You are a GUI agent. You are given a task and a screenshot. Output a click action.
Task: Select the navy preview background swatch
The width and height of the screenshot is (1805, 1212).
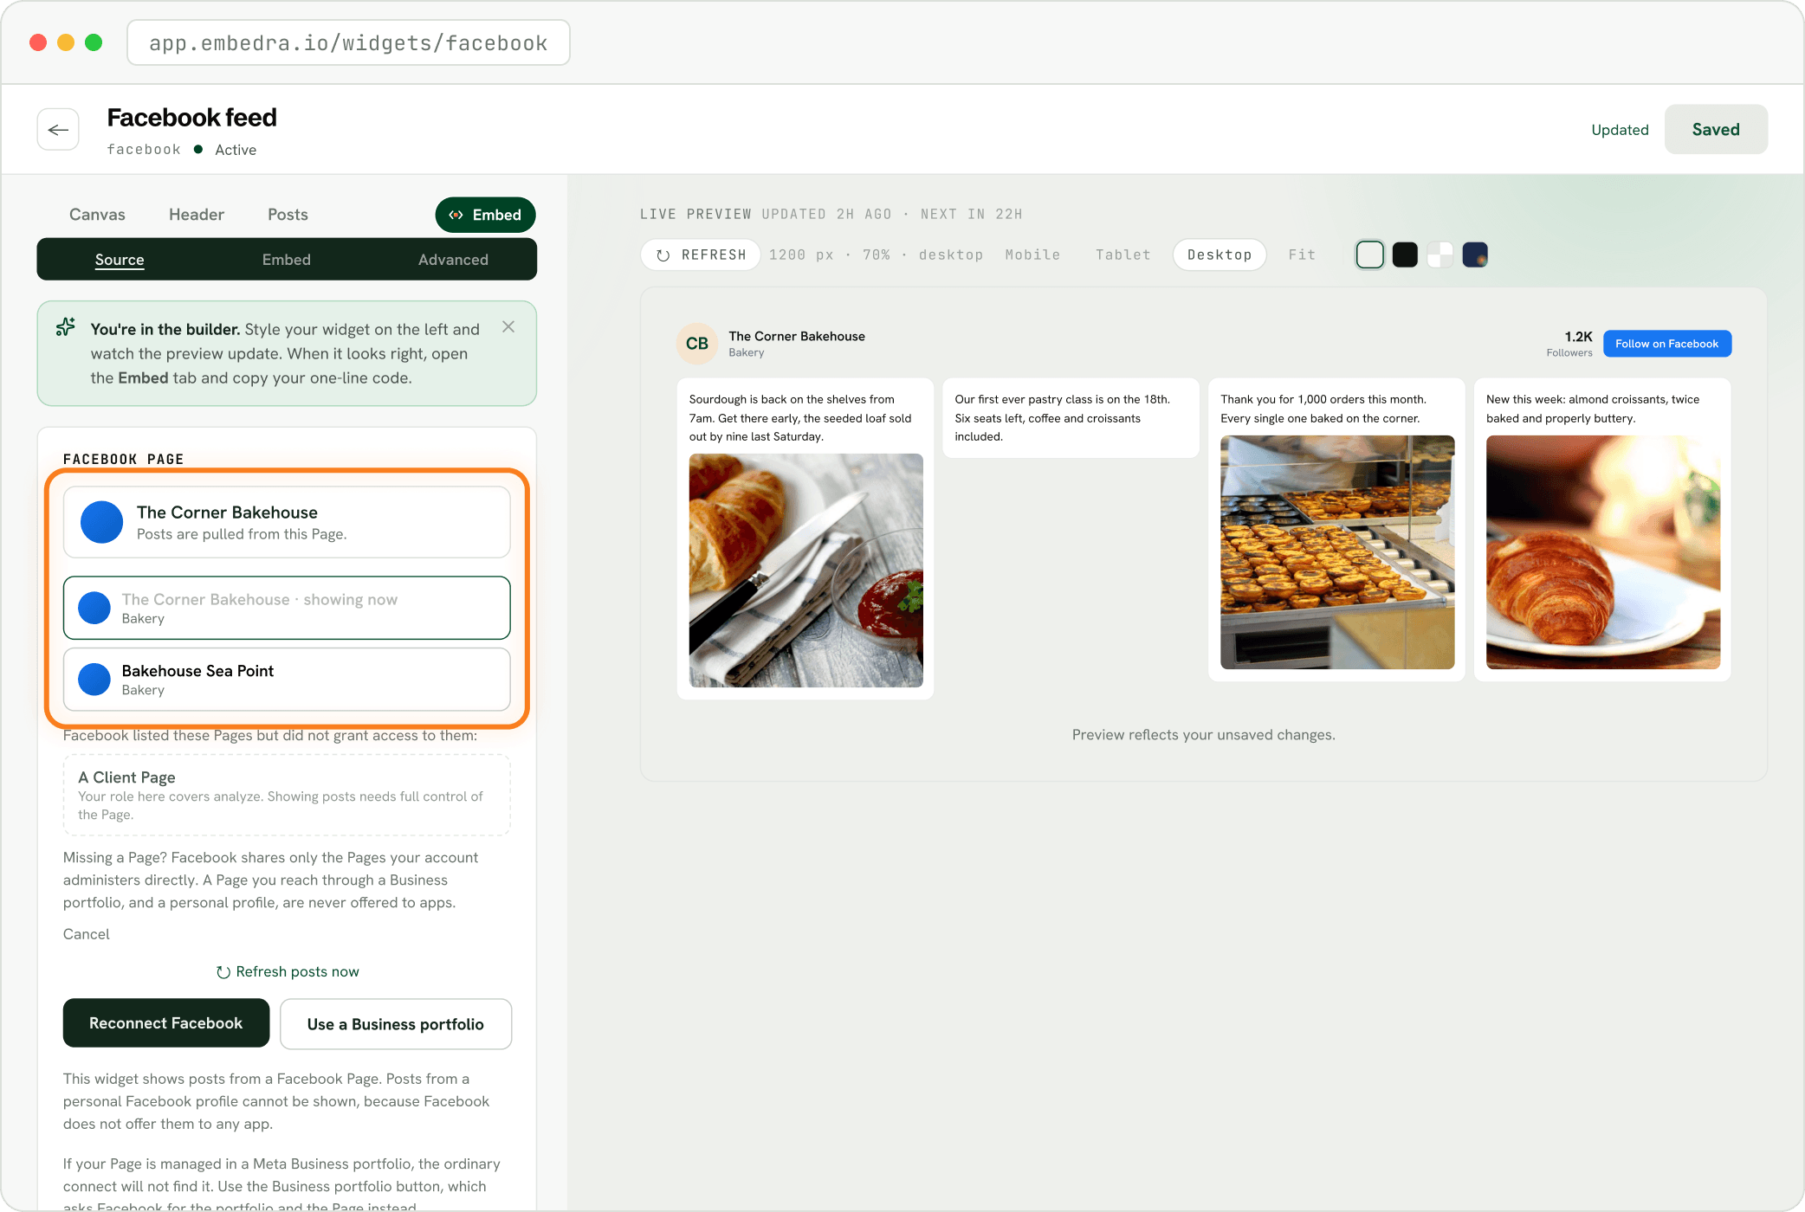coord(1475,255)
